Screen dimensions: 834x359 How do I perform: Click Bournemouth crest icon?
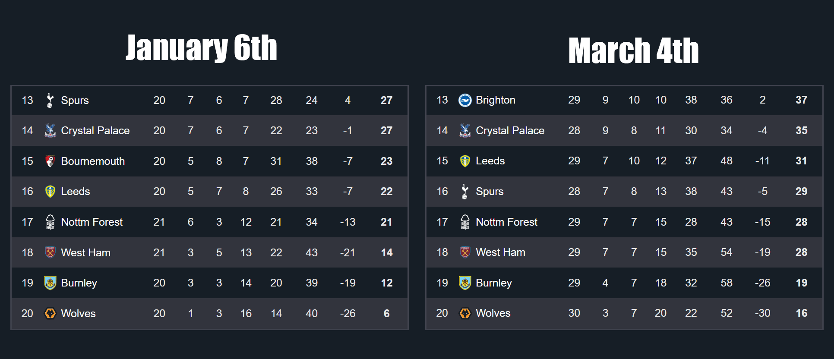click(x=50, y=161)
